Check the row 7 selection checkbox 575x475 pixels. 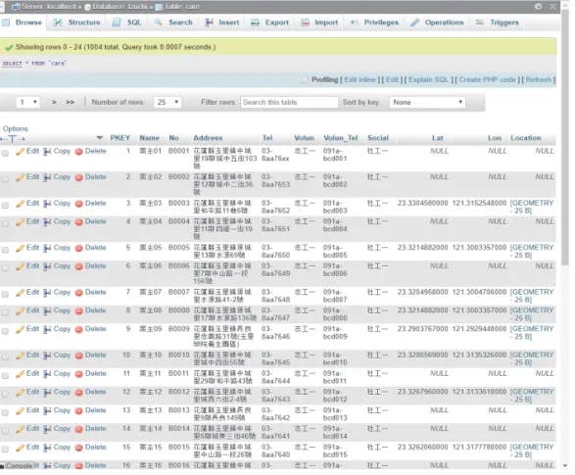pos(5,295)
